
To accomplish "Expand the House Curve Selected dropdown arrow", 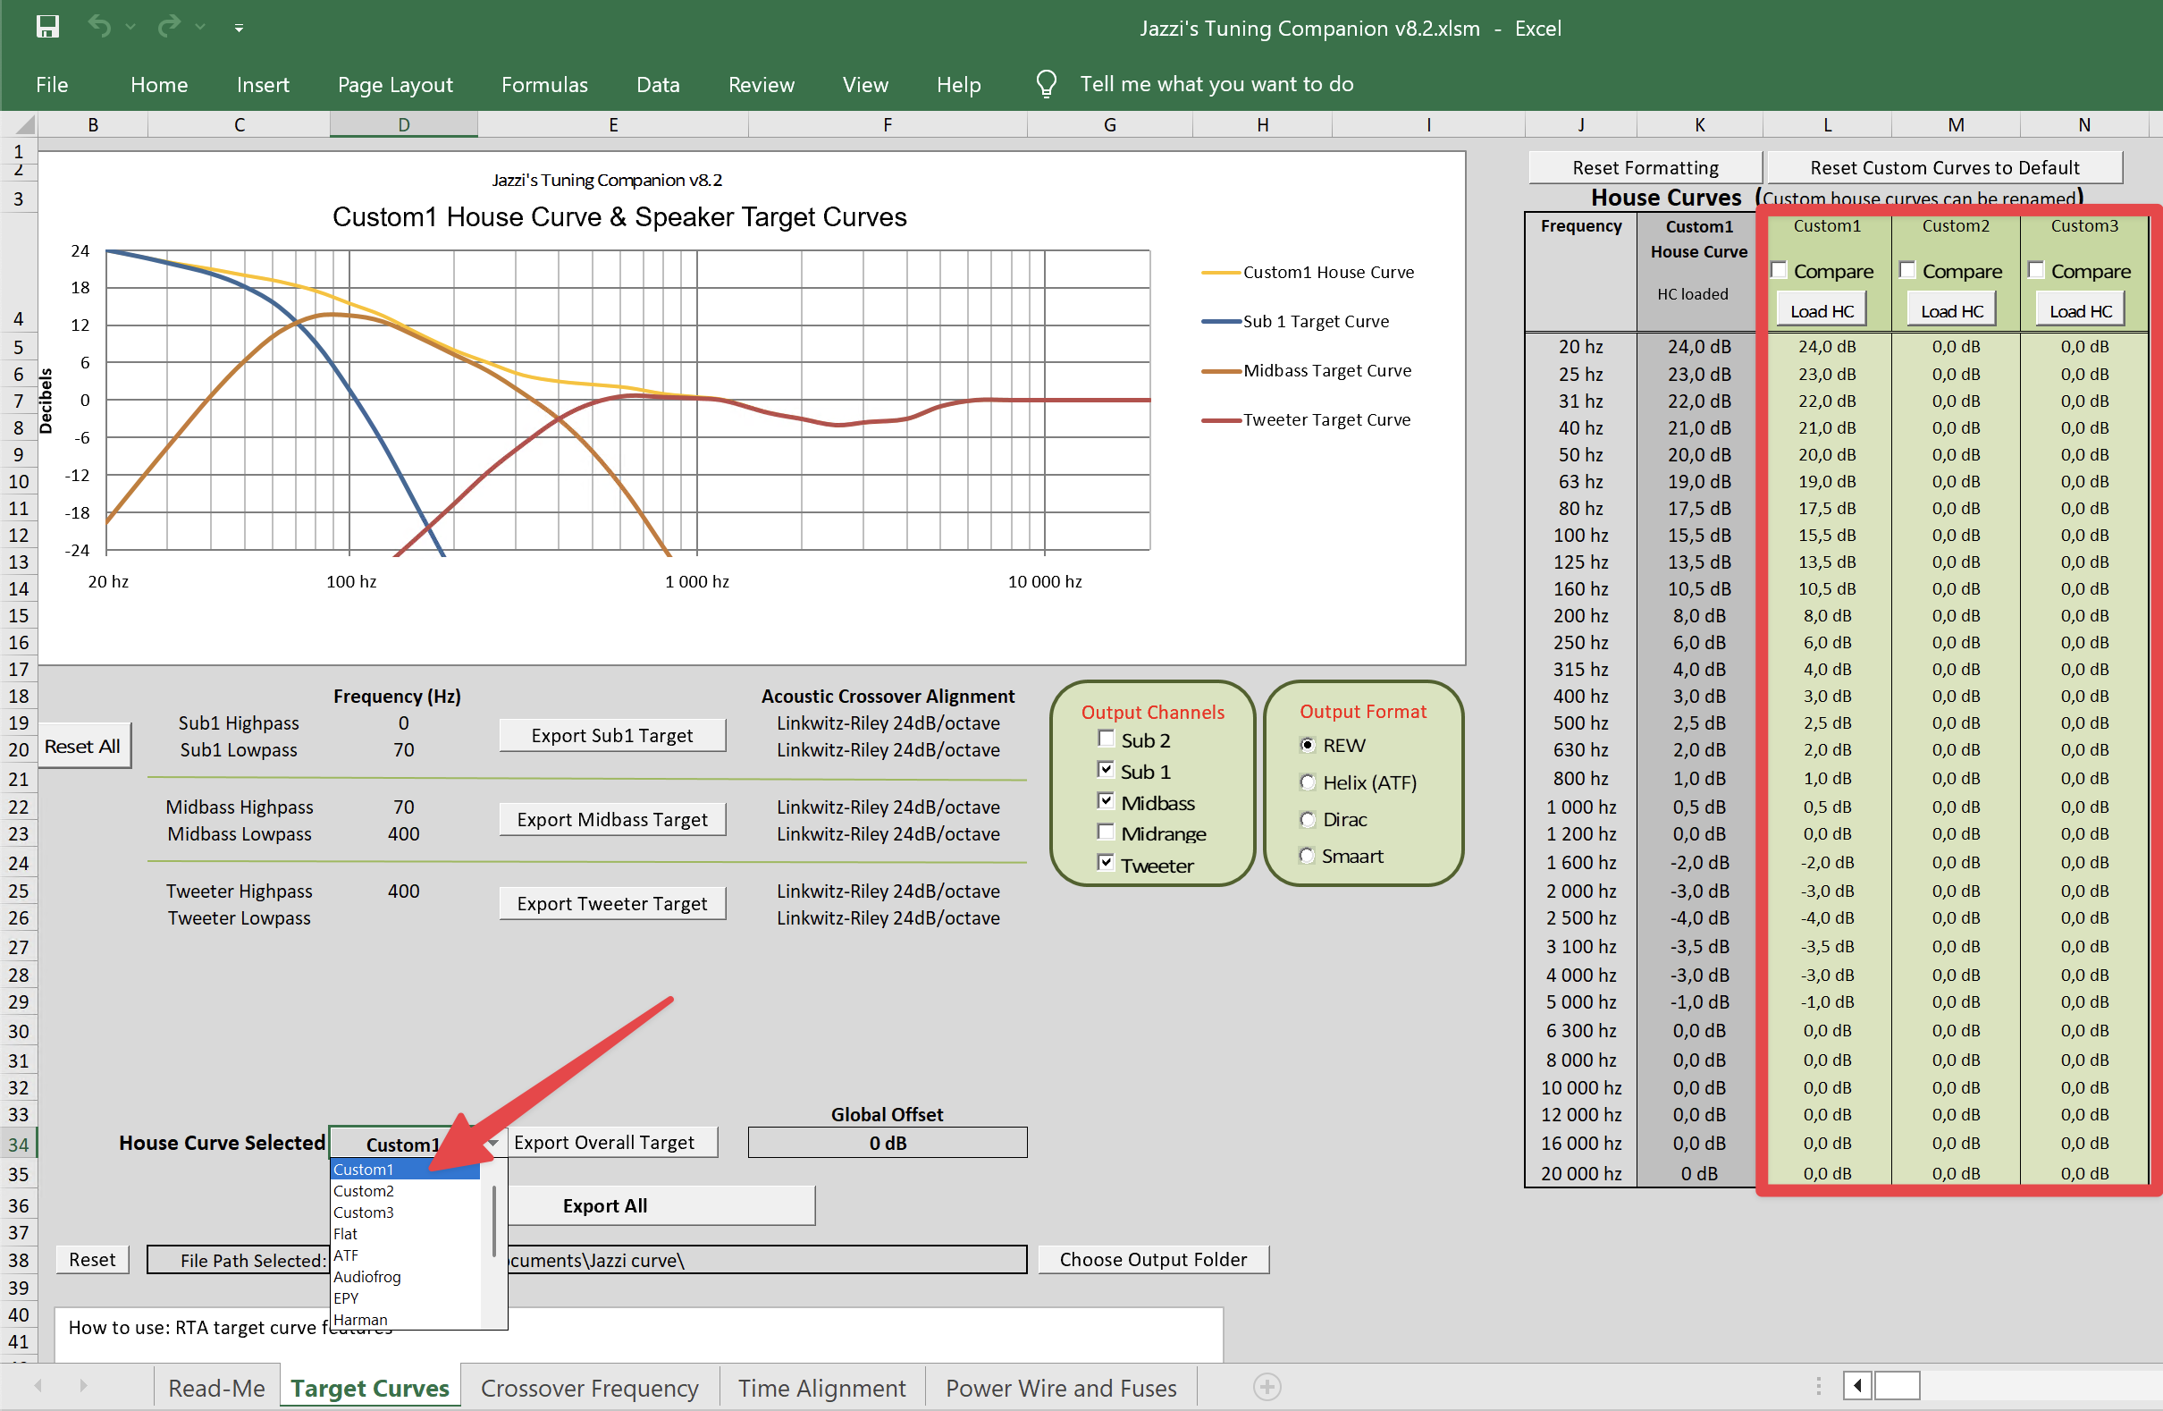I will 493,1143.
